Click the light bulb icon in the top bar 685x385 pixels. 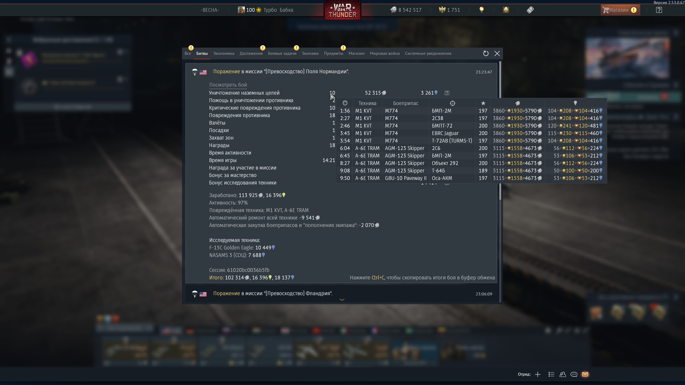coord(481,10)
